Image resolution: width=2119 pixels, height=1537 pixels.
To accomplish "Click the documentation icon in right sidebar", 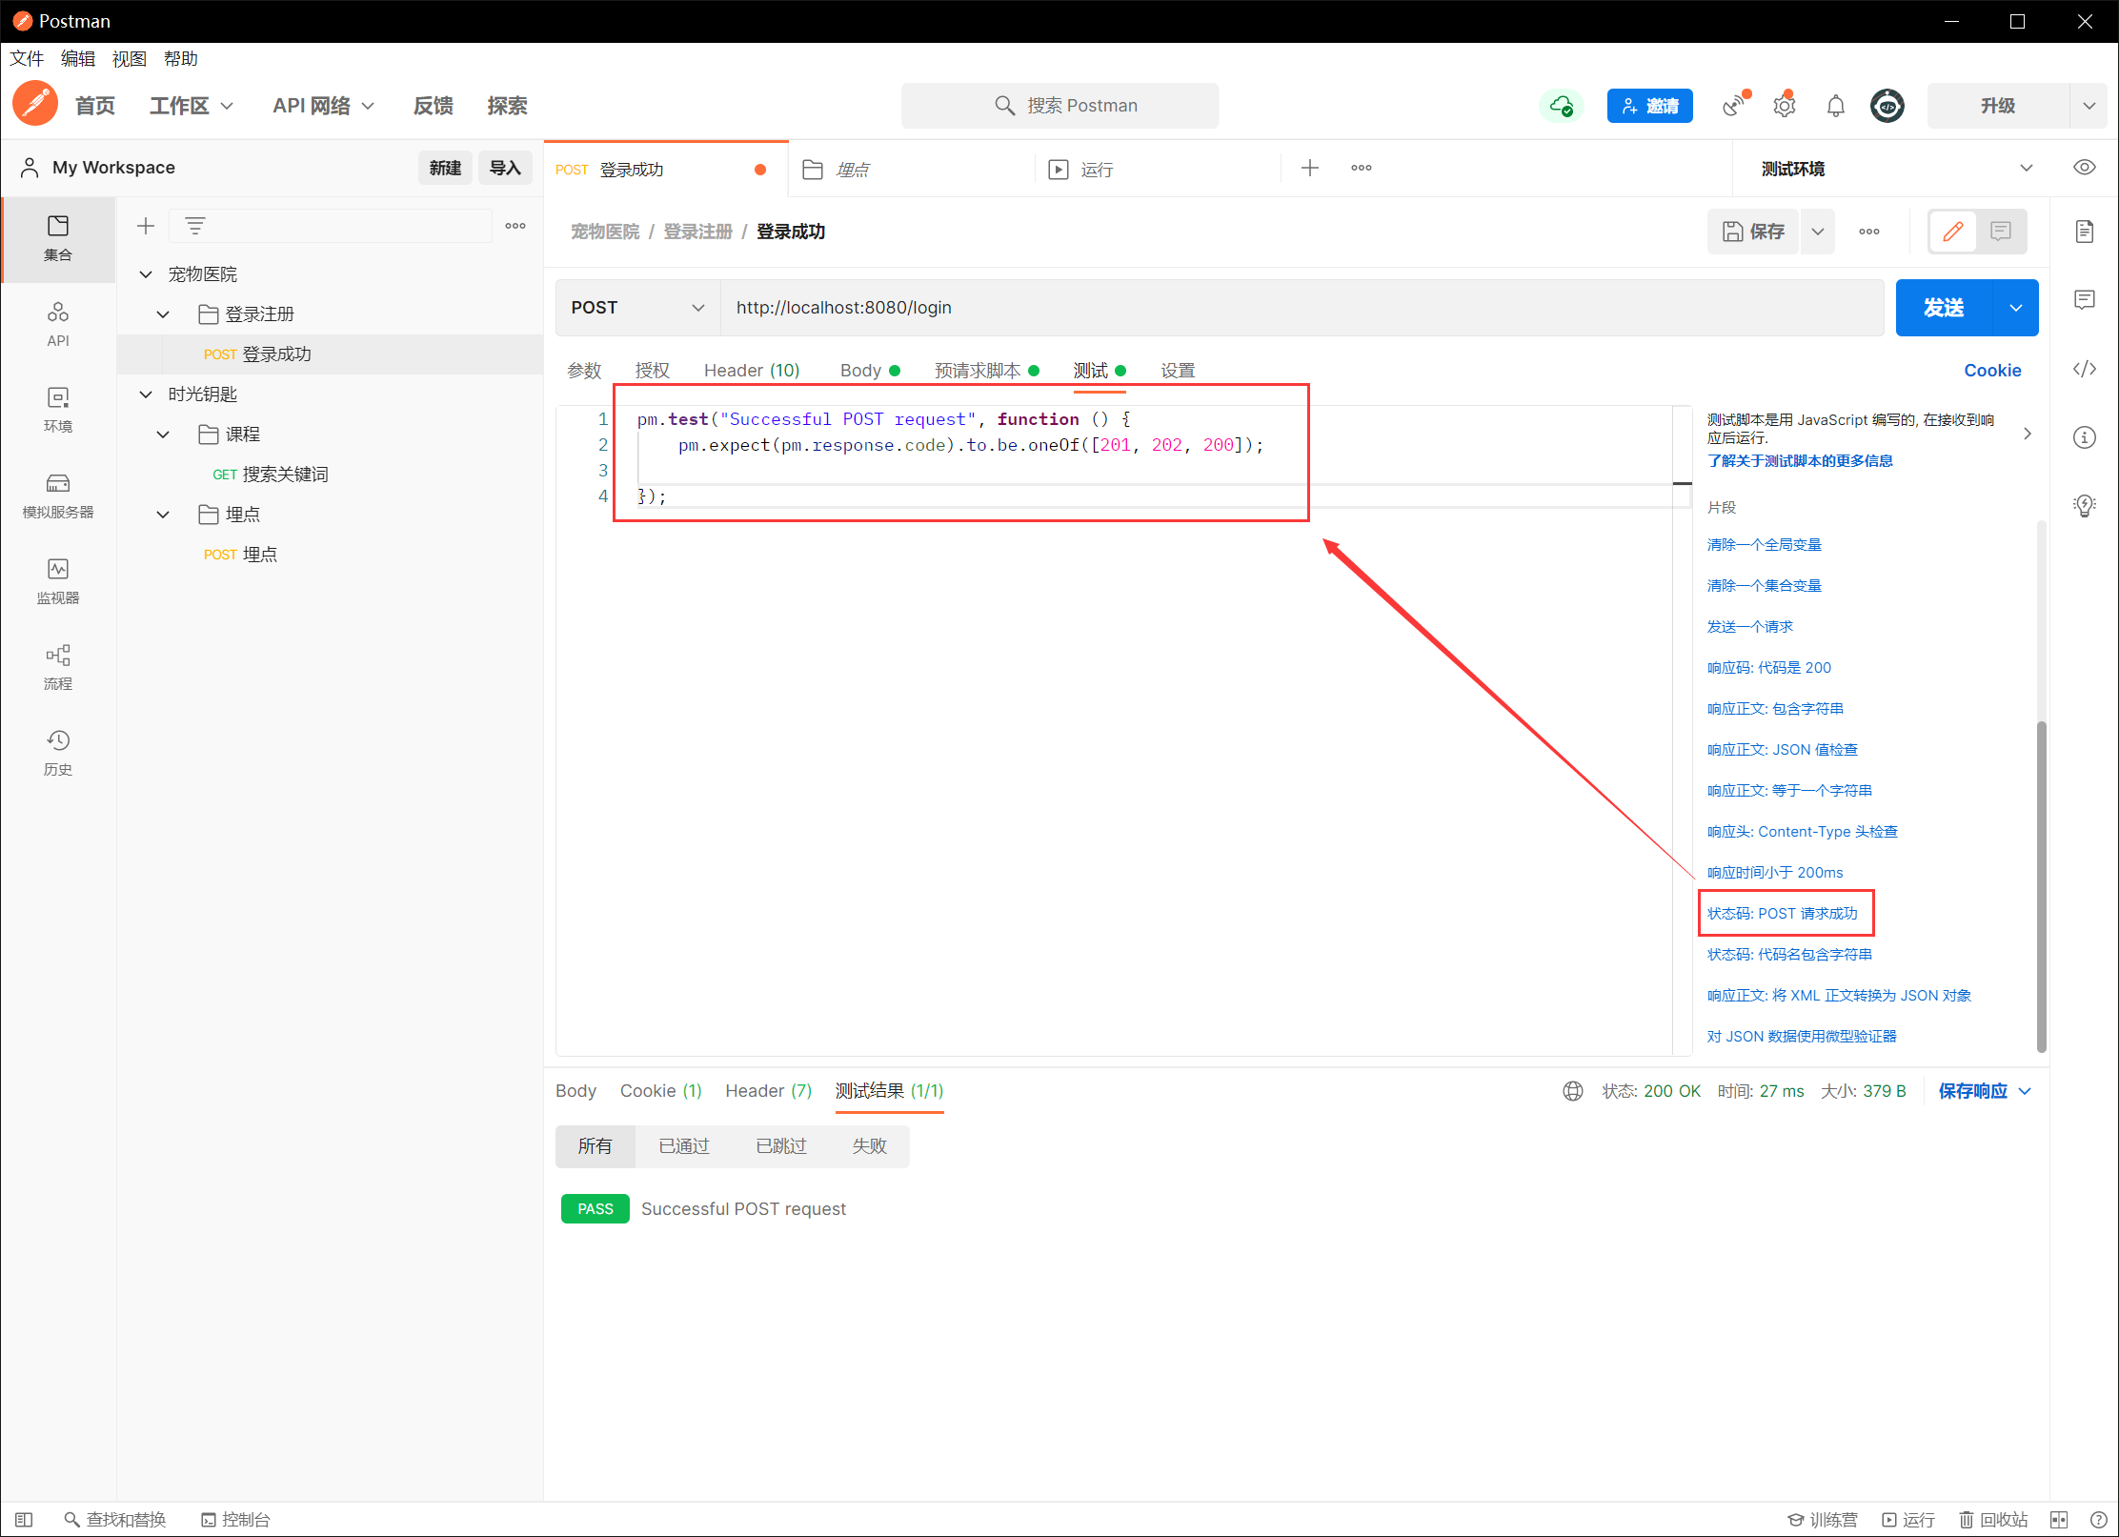I will [x=2084, y=232].
